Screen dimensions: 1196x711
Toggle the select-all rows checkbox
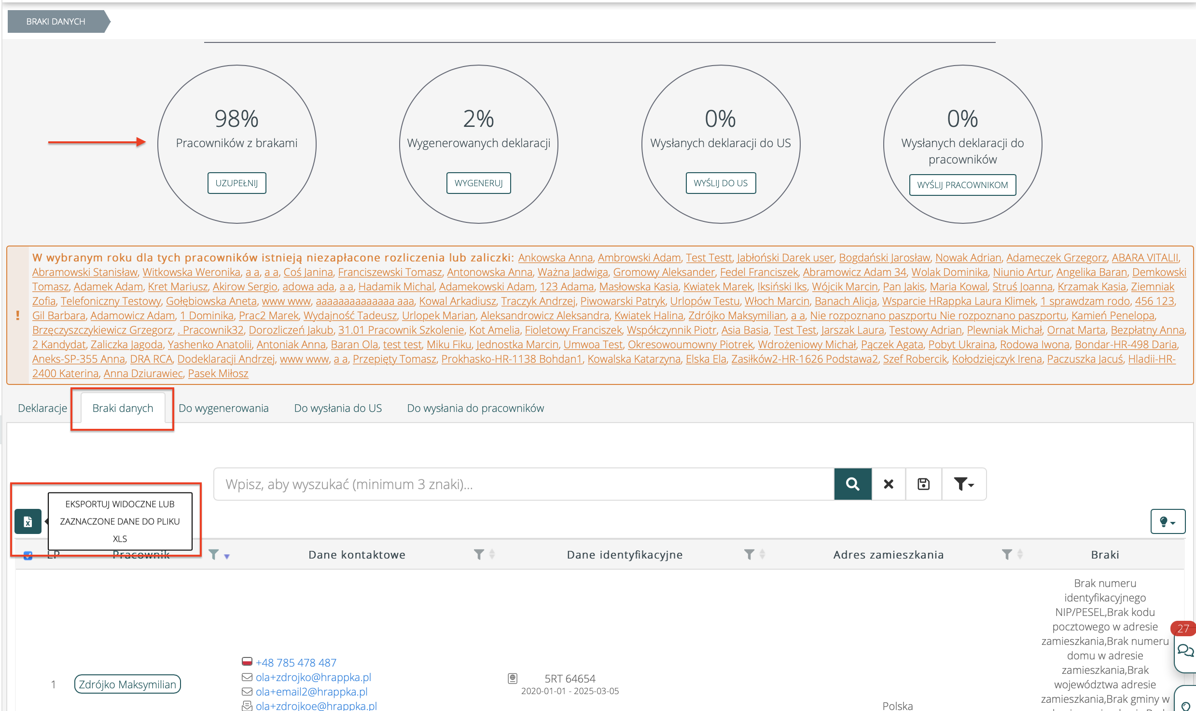click(x=28, y=555)
